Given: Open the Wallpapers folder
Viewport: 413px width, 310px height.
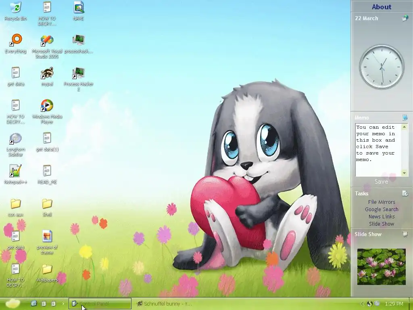Looking at the screenshot, I should (47, 273).
